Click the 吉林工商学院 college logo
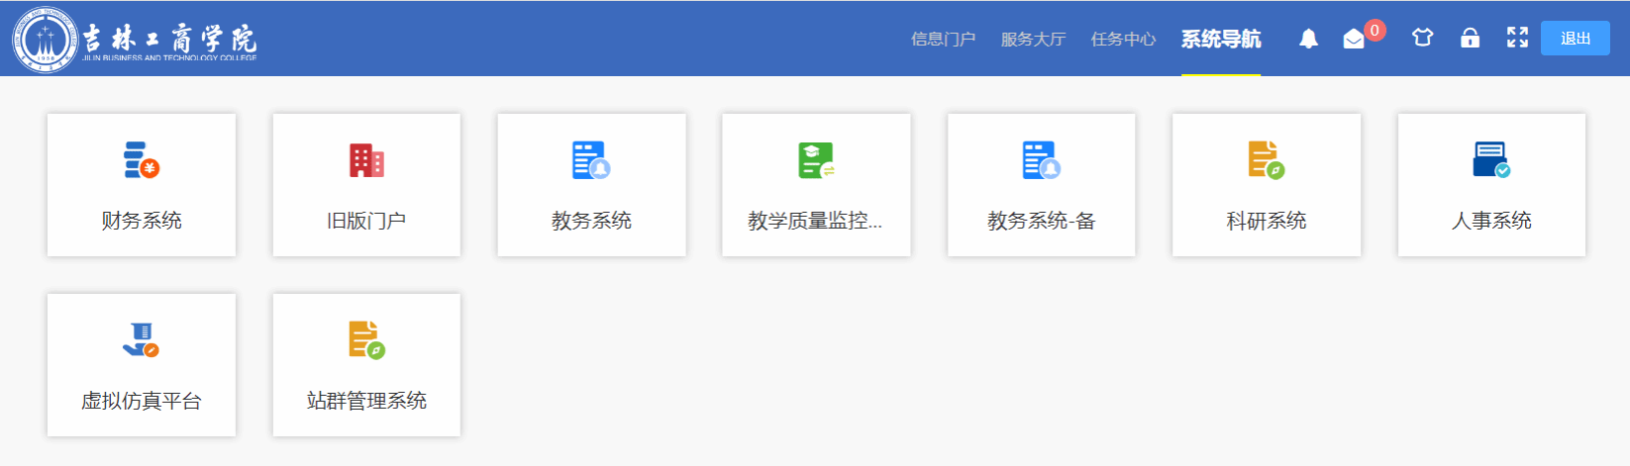 (x=134, y=40)
